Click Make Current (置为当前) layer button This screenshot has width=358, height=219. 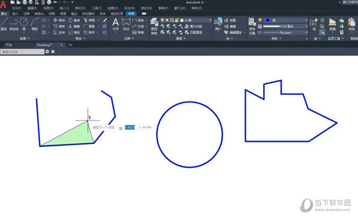[193, 26]
